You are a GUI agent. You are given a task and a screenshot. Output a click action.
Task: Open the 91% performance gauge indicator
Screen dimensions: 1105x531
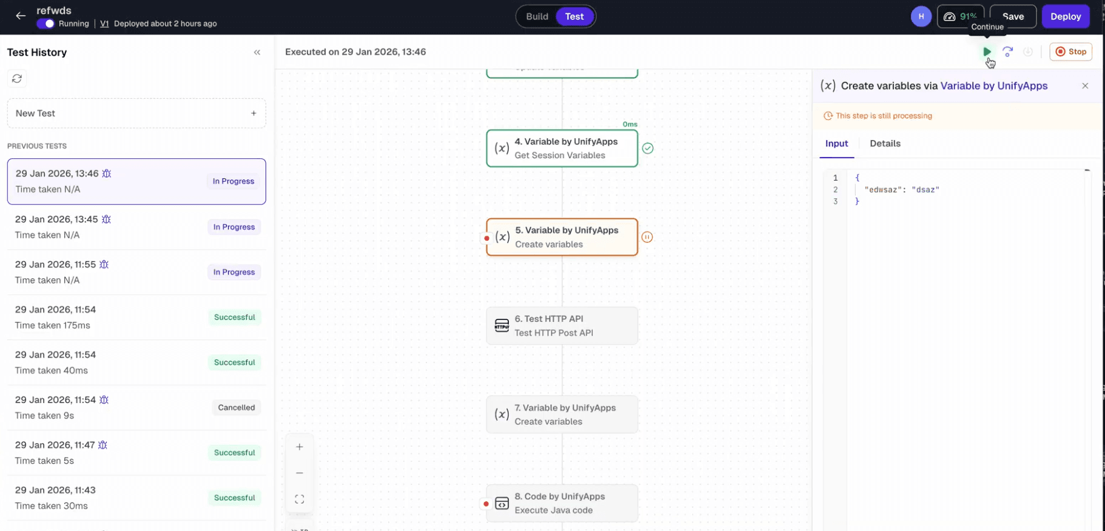(x=960, y=16)
